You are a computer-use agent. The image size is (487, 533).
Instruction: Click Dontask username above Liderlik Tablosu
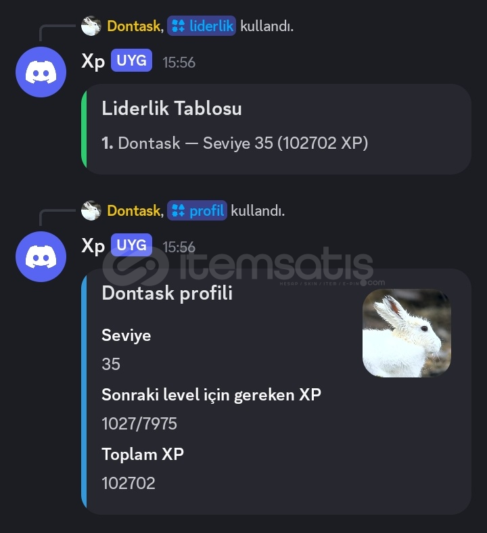[x=134, y=26]
